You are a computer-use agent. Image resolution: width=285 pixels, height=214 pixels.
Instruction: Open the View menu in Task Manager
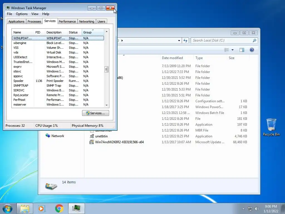[x=35, y=14]
